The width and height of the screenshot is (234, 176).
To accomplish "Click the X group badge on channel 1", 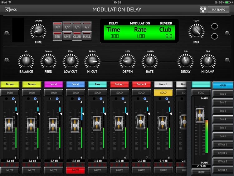I will pos(13,98).
